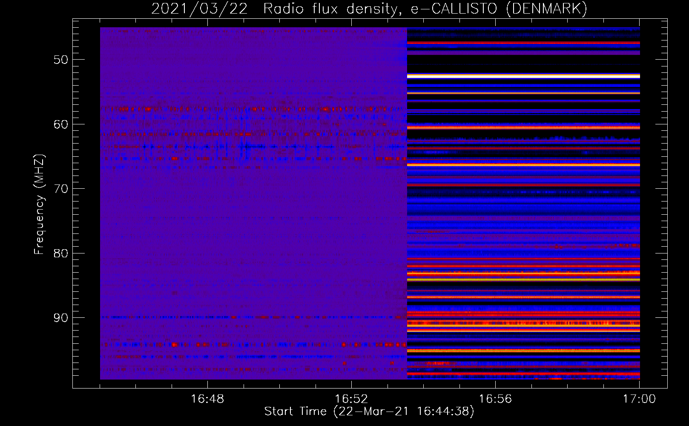Screen dimensions: 689x426
Task: Click the Start Time axis label
Action: [369, 412]
